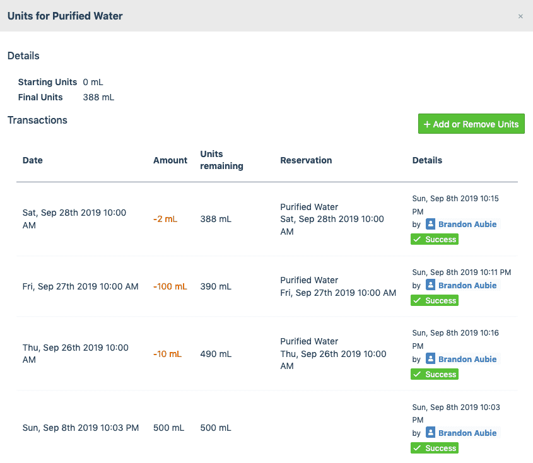Viewport: 533px width, 463px height.
Task: Select the Purified Water Sep 26th reservation
Action: [333, 354]
